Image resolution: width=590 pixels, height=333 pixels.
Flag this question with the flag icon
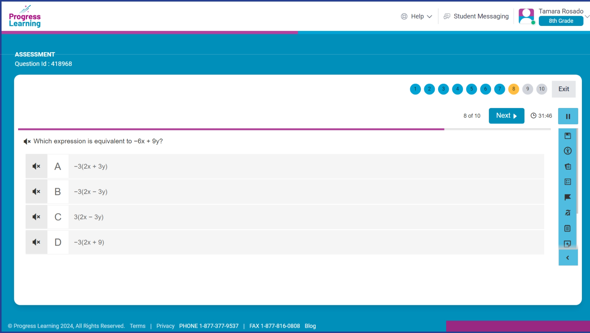(x=567, y=197)
